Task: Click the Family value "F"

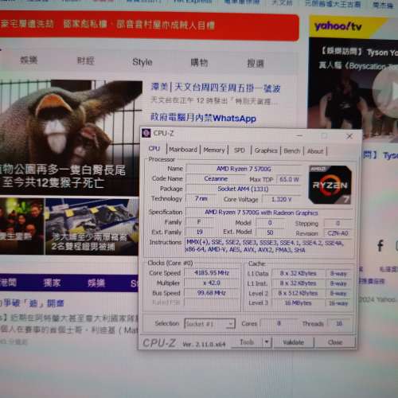Action: coord(199,222)
